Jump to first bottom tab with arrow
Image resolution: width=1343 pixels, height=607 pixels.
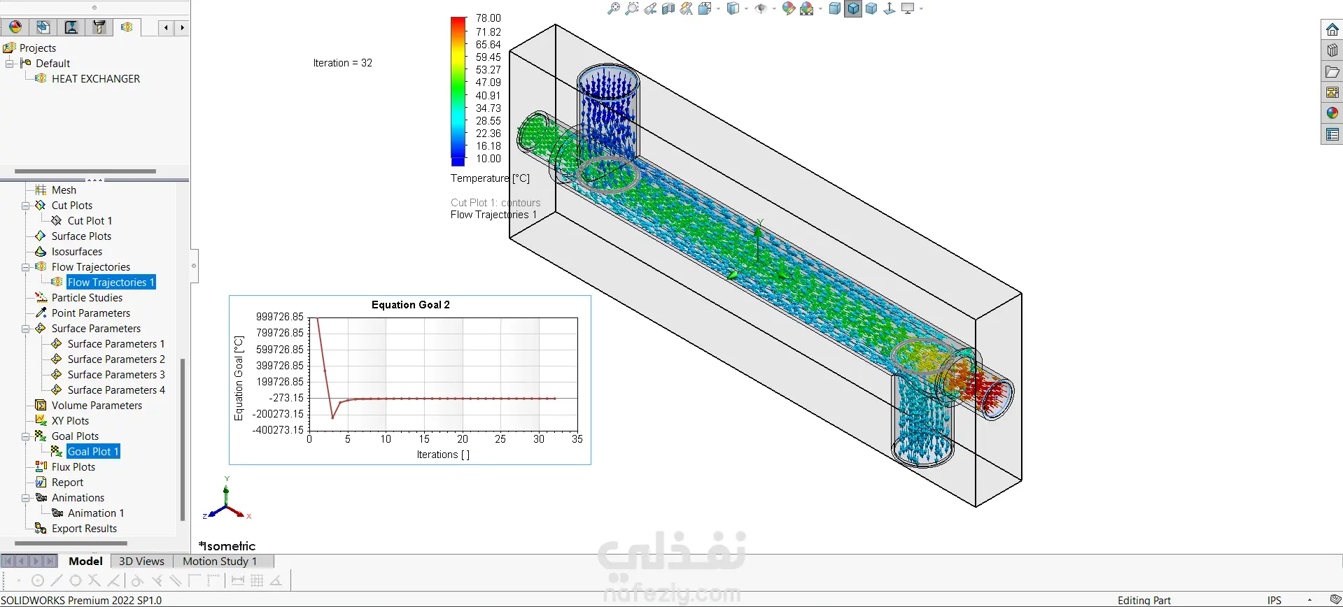coord(8,561)
